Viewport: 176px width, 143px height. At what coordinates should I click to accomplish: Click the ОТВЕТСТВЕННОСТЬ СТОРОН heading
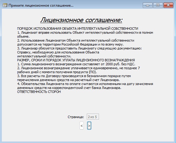click(39, 92)
